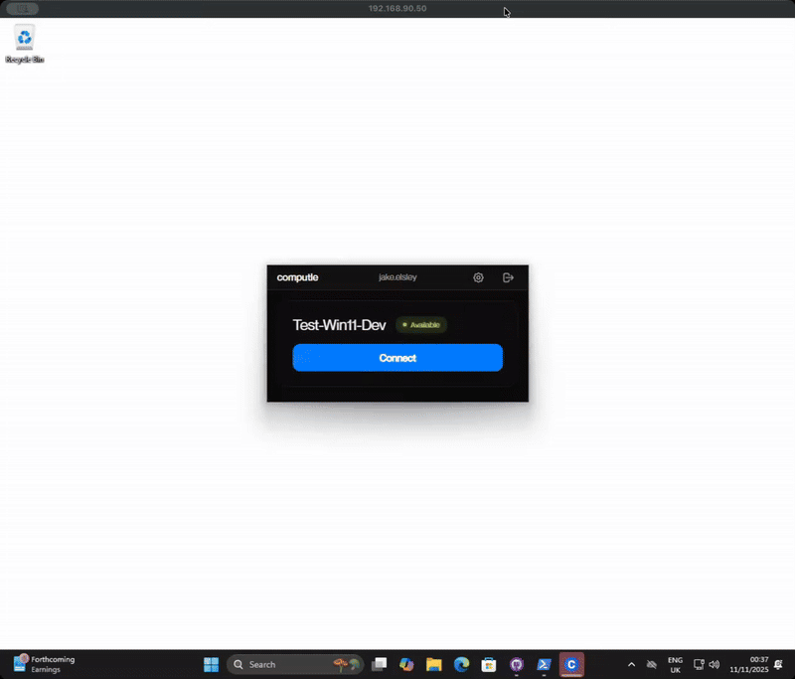
Task: Mute the system volume in the tray
Action: coord(715,664)
